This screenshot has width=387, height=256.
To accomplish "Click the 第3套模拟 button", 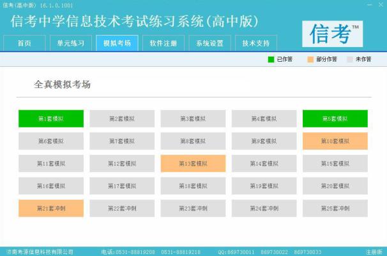I will (x=193, y=118).
